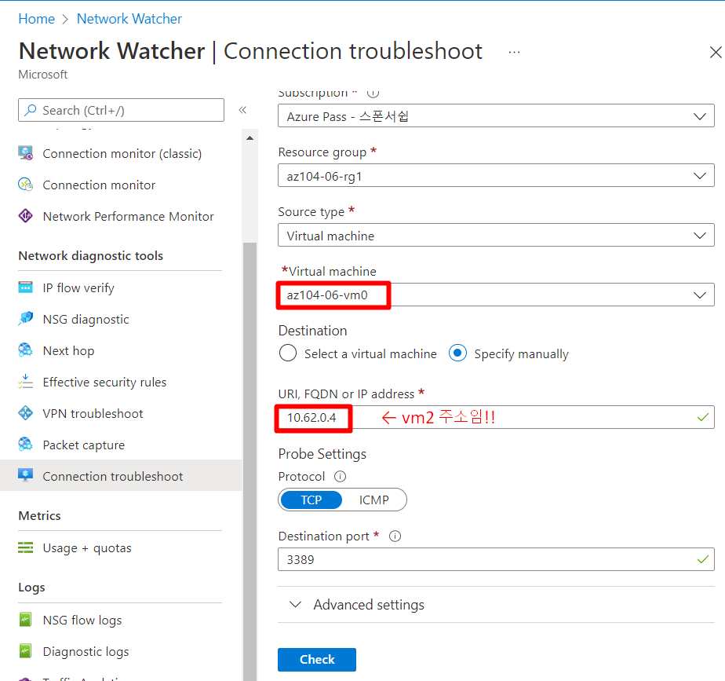Open the Subscription dropdown

496,115
